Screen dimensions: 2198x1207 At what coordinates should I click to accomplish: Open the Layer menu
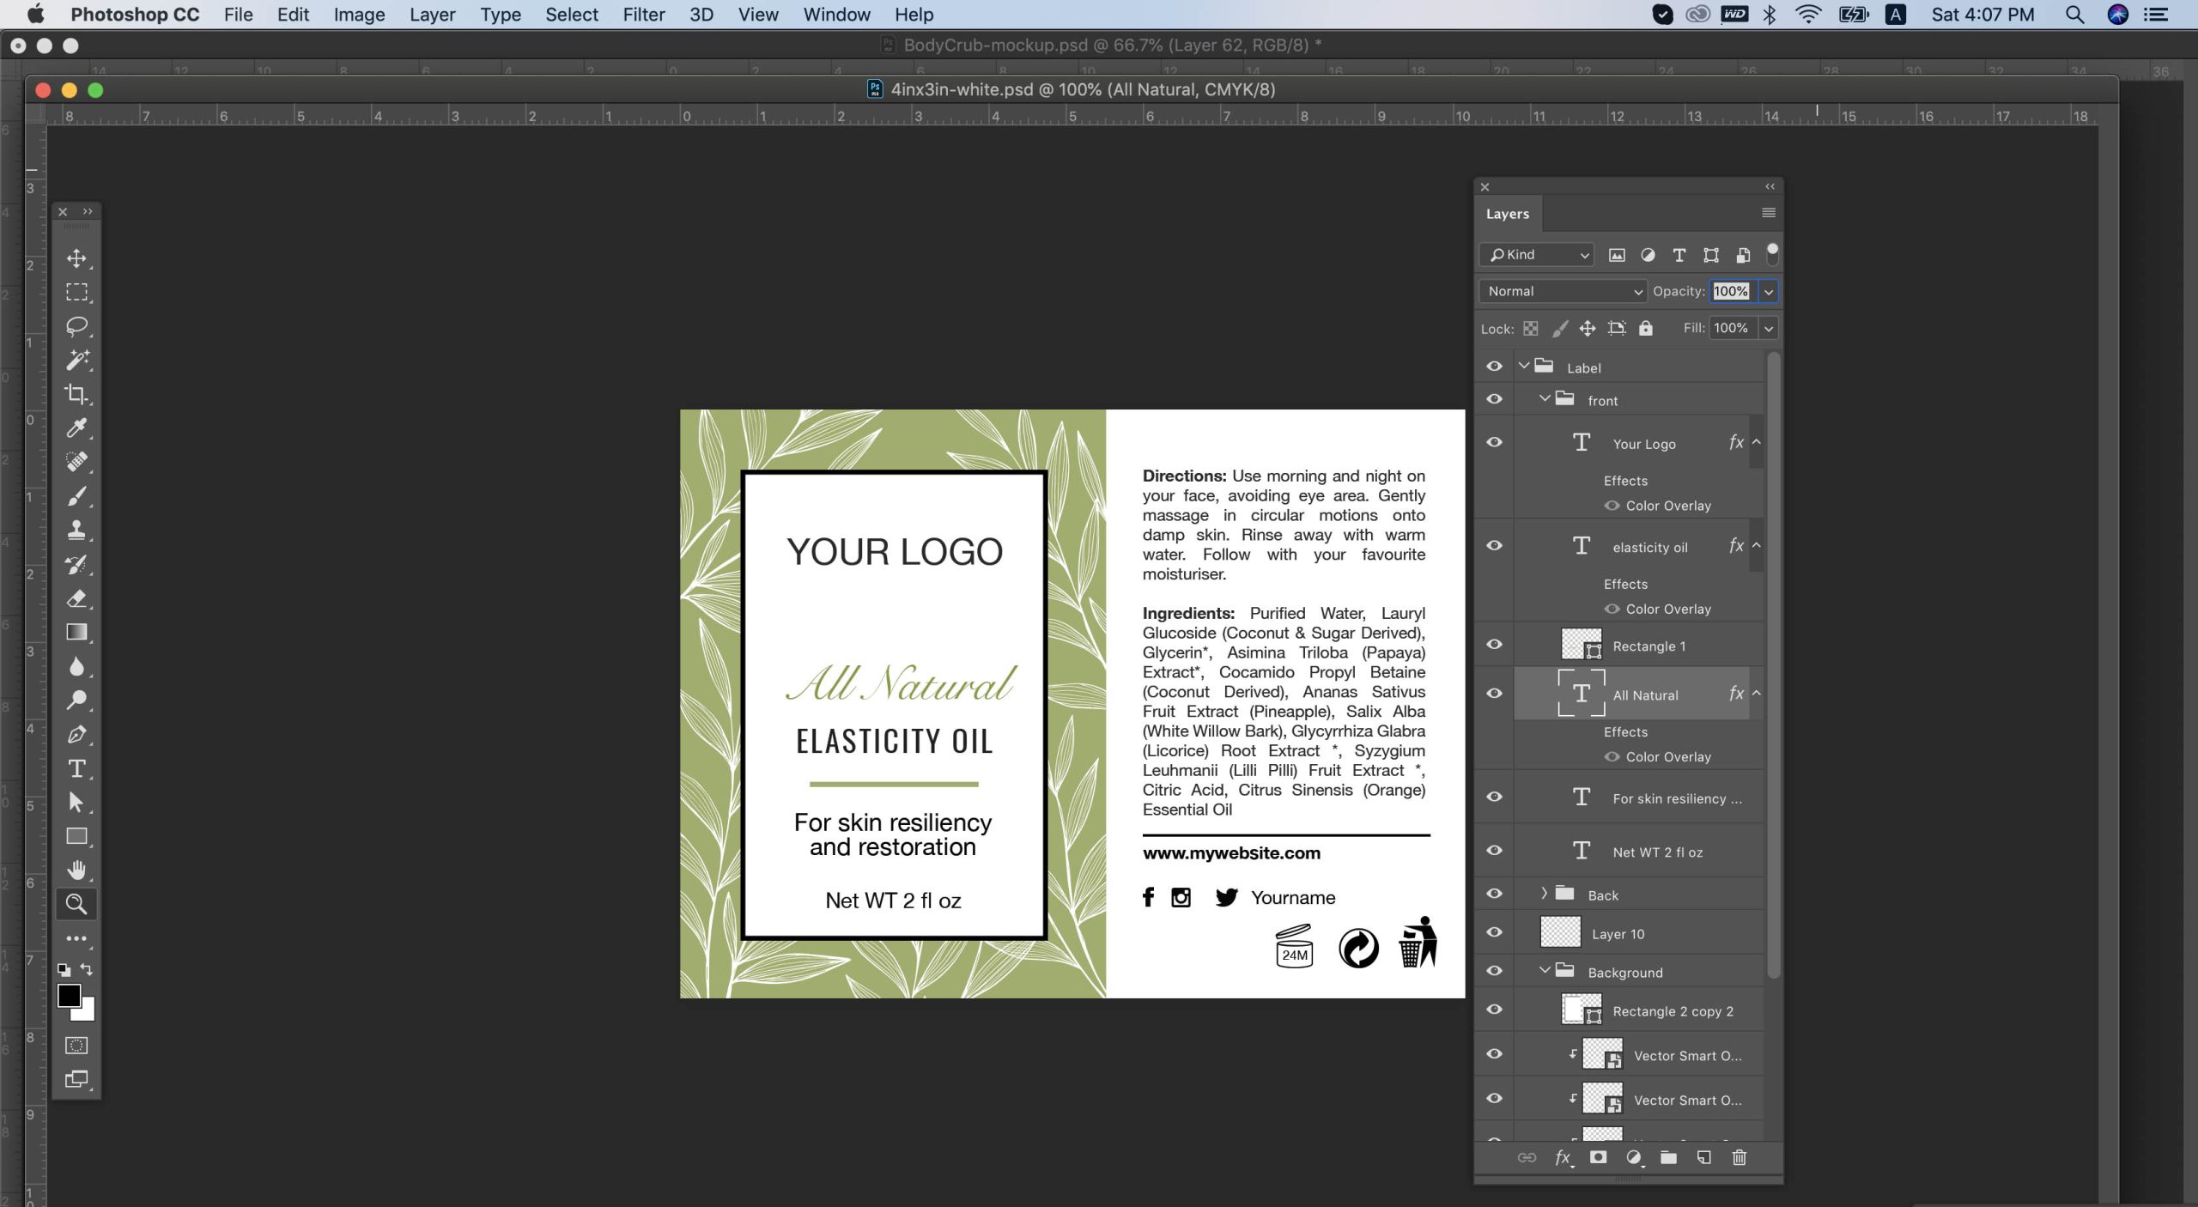[432, 15]
